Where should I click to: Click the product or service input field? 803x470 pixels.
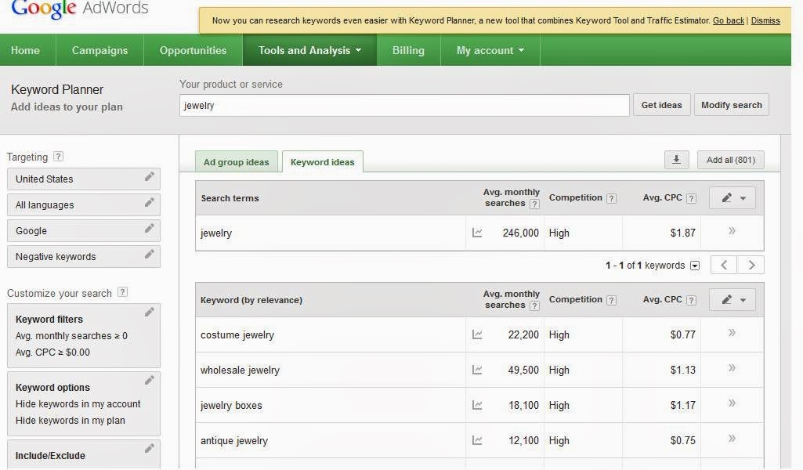[x=404, y=106]
